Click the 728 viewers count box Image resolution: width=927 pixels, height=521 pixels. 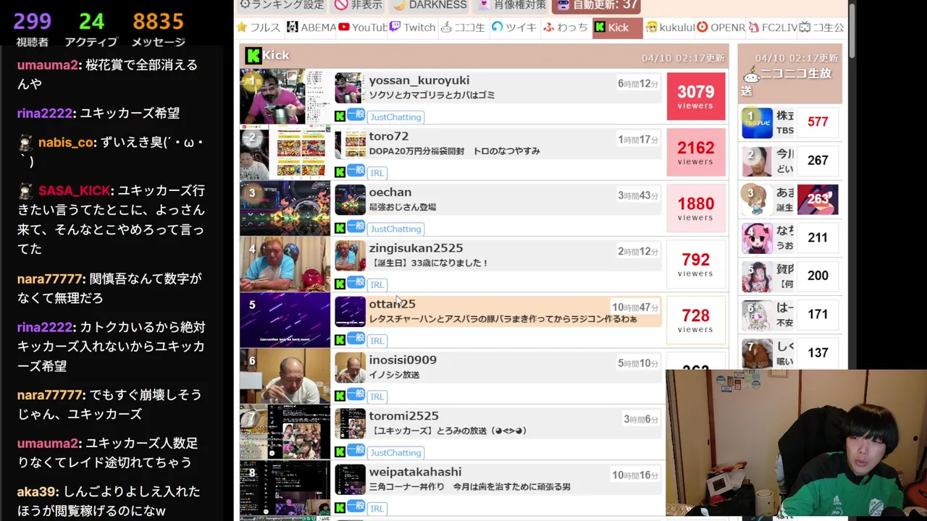[695, 320]
